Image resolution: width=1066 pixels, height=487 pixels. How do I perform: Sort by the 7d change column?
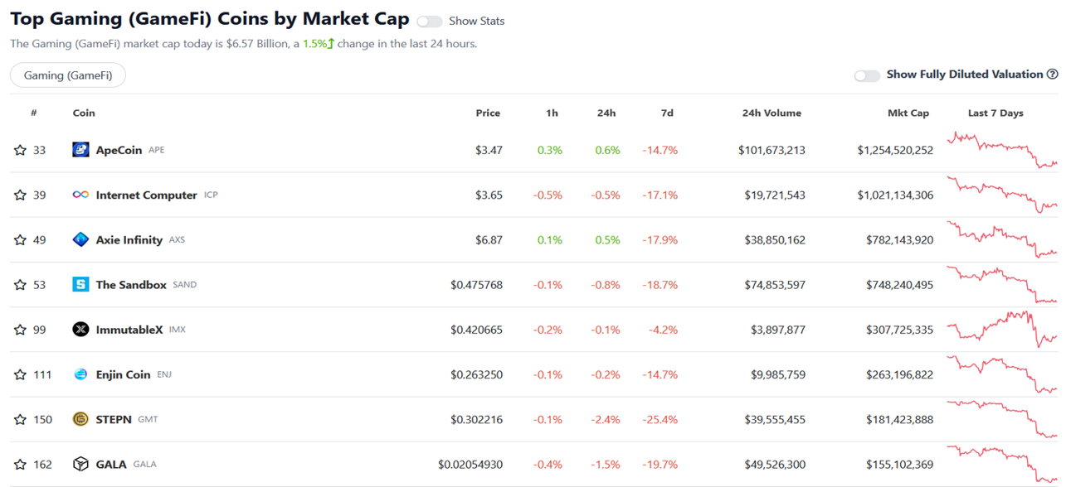(667, 113)
